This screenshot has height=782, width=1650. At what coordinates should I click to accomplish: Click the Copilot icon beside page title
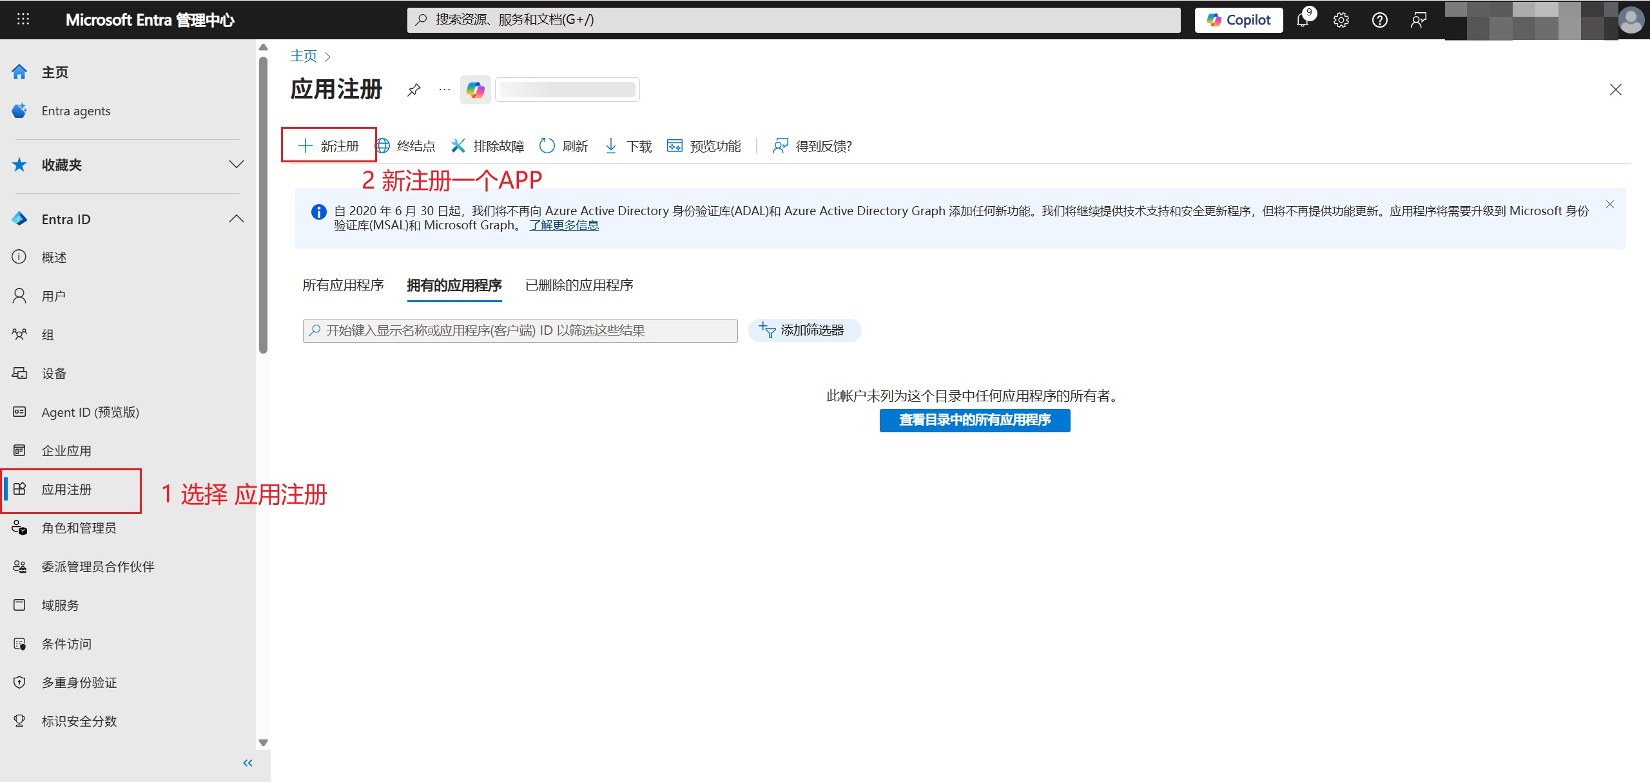(476, 90)
